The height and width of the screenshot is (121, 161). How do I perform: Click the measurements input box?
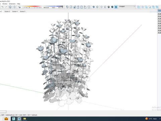tap(3, 112)
